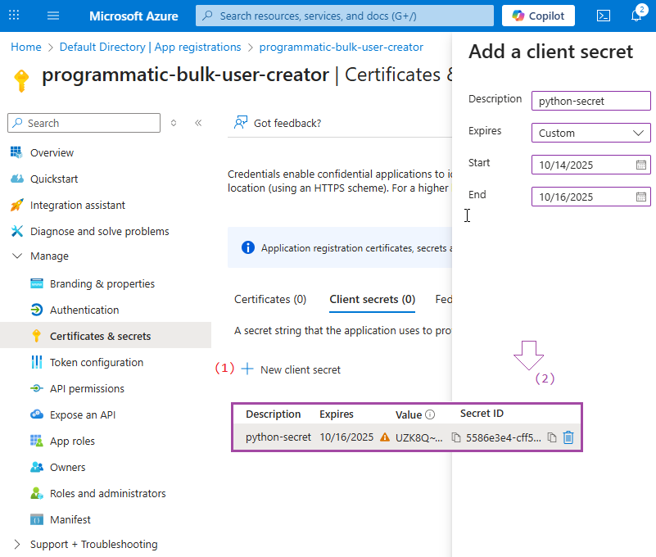The height and width of the screenshot is (557, 656).
Task: Collapse the Manage section
Action: [17, 256]
